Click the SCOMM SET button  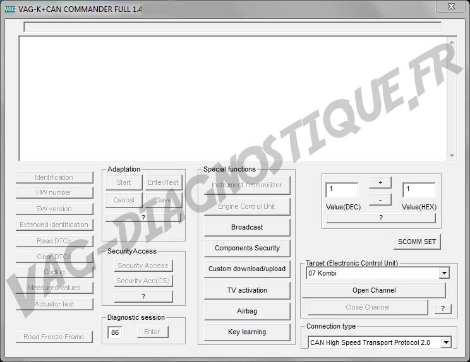(417, 242)
